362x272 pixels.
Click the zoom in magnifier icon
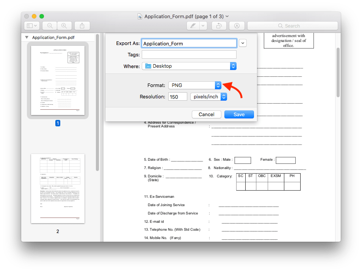(x=64, y=25)
